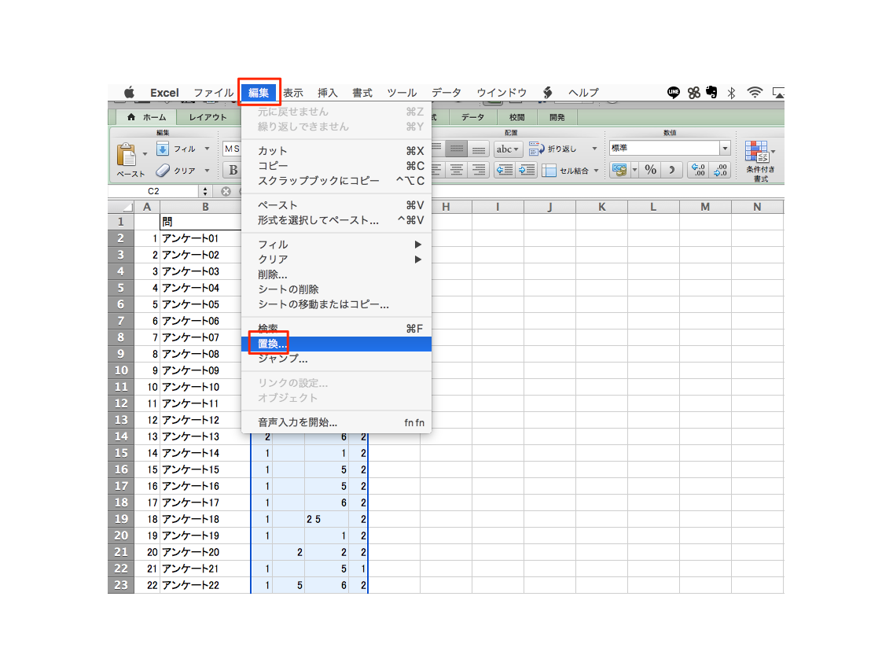893x670 pixels.
Task: Click the decrease decimal places icon
Action: [720, 170]
